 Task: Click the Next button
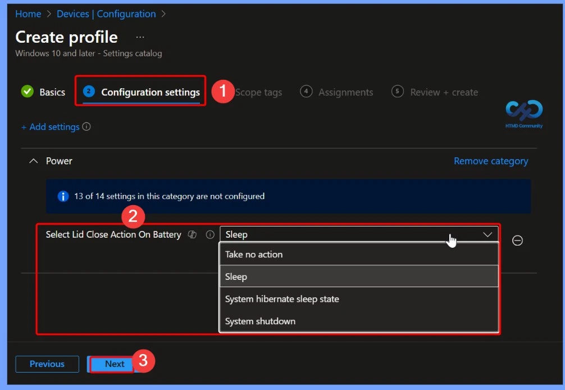point(114,364)
